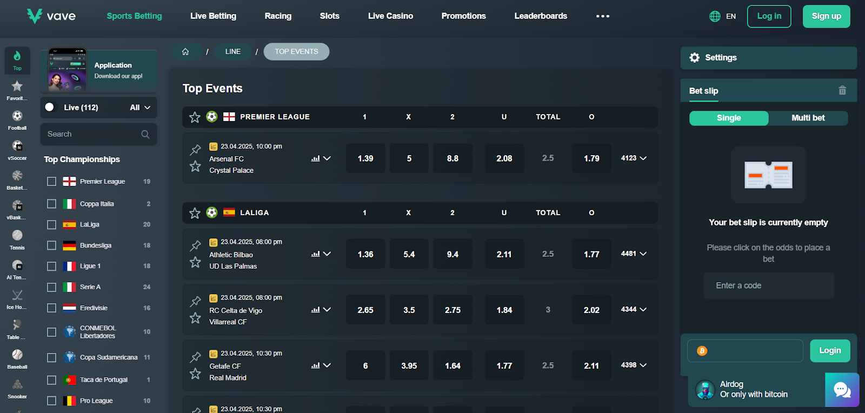The image size is (865, 413).
Task: Open Settings gear in right panel
Action: point(695,58)
